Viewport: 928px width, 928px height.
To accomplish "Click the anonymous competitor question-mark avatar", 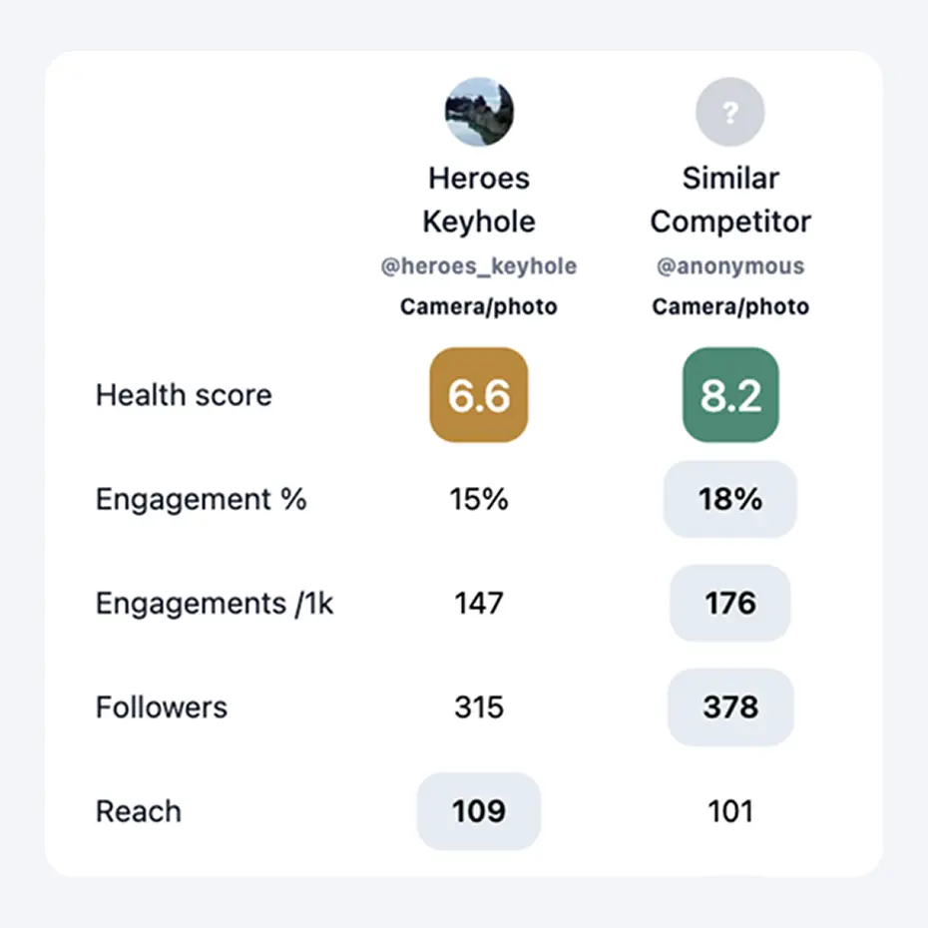I will point(729,113).
